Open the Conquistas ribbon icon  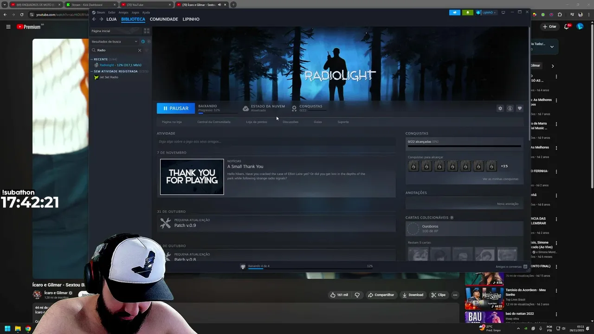coord(294,108)
